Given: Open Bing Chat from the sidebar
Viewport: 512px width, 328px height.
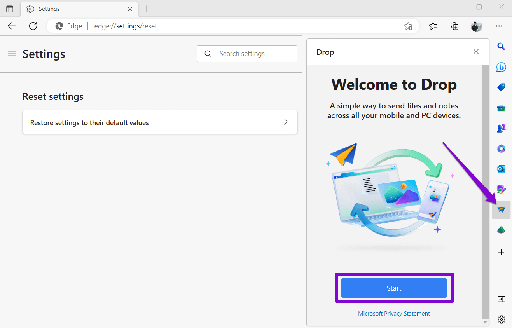Looking at the screenshot, I should [x=501, y=67].
